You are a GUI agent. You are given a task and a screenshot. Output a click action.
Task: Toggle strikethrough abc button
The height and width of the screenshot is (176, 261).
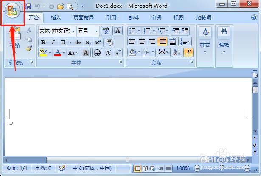pyautogui.click(x=78, y=43)
